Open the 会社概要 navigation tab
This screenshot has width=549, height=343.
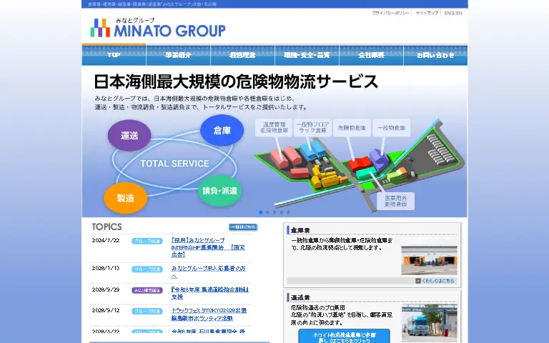[x=371, y=55]
